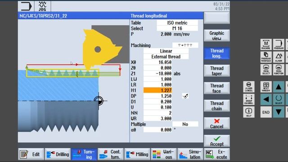Click the X0 field 16.050
The width and height of the screenshot is (288, 162).
pos(157,62)
